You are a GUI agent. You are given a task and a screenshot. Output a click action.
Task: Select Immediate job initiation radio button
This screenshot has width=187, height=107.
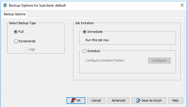tap(84, 32)
